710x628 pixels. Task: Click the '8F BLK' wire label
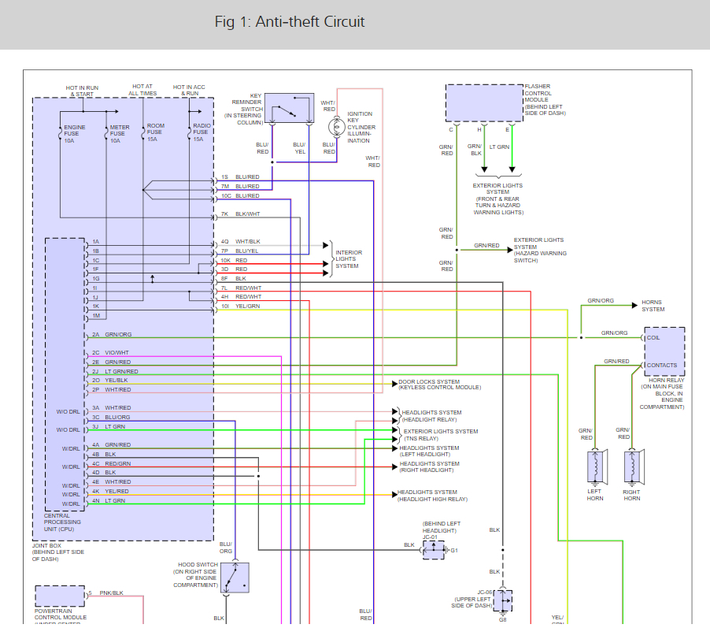[x=234, y=278]
